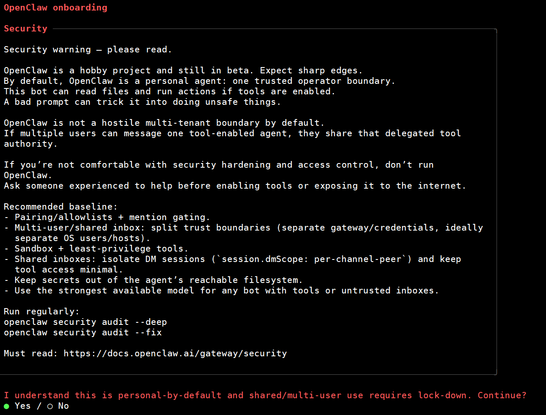Screen dimensions: 546x415
Task: Click 'Multi-user/shared inbox: split trust boundaries' line
Action: tap(243, 233)
